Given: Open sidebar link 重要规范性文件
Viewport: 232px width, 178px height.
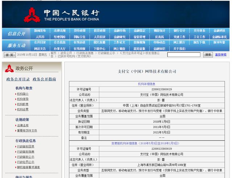Looking at the screenshot, I should point(27,131).
